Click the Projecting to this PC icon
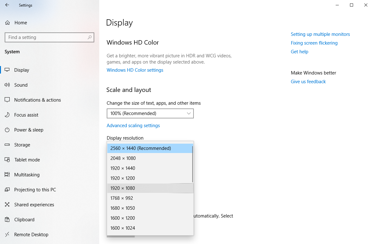 pos(7,190)
